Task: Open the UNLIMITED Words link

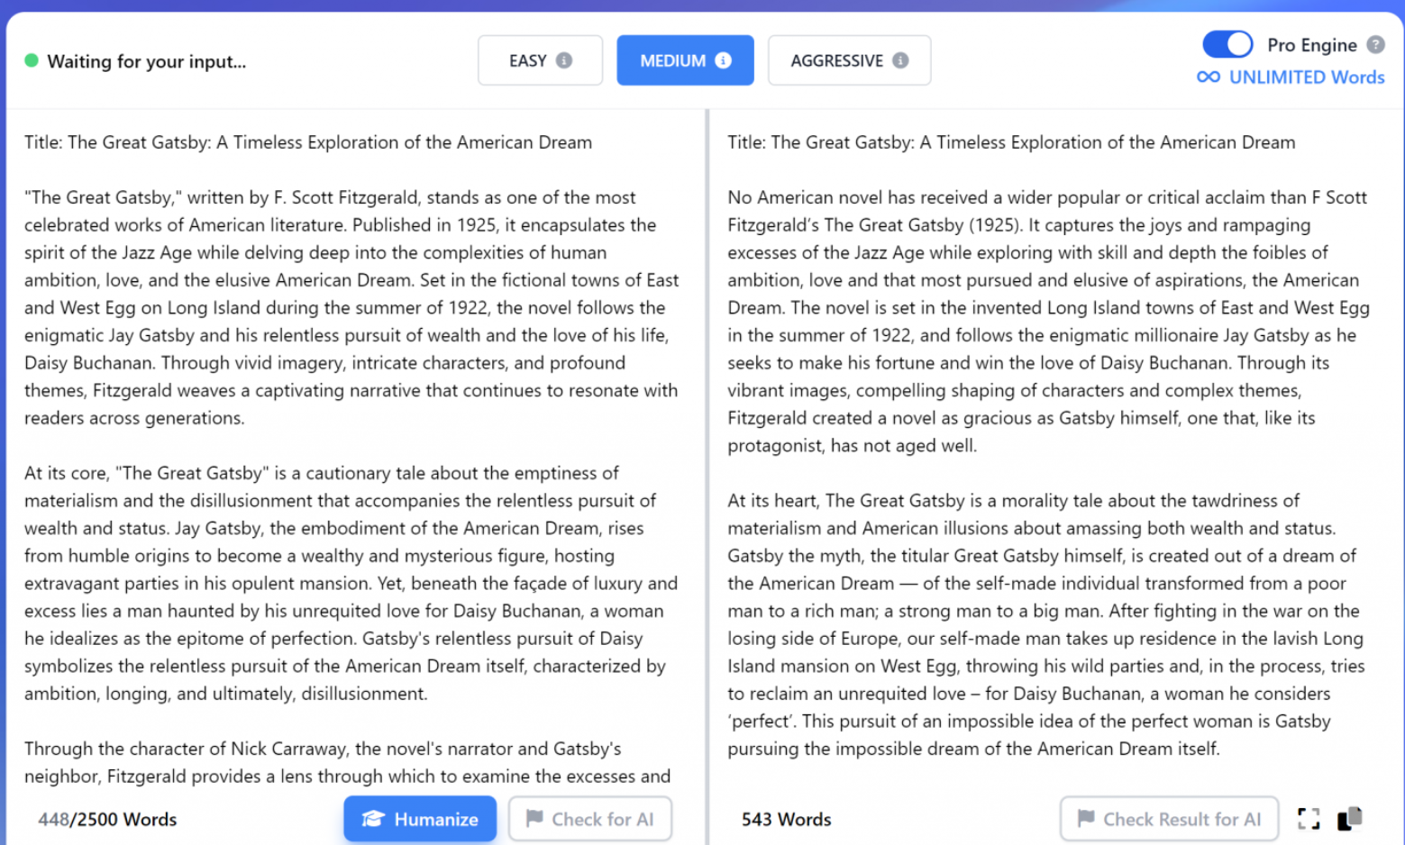Action: coord(1306,77)
